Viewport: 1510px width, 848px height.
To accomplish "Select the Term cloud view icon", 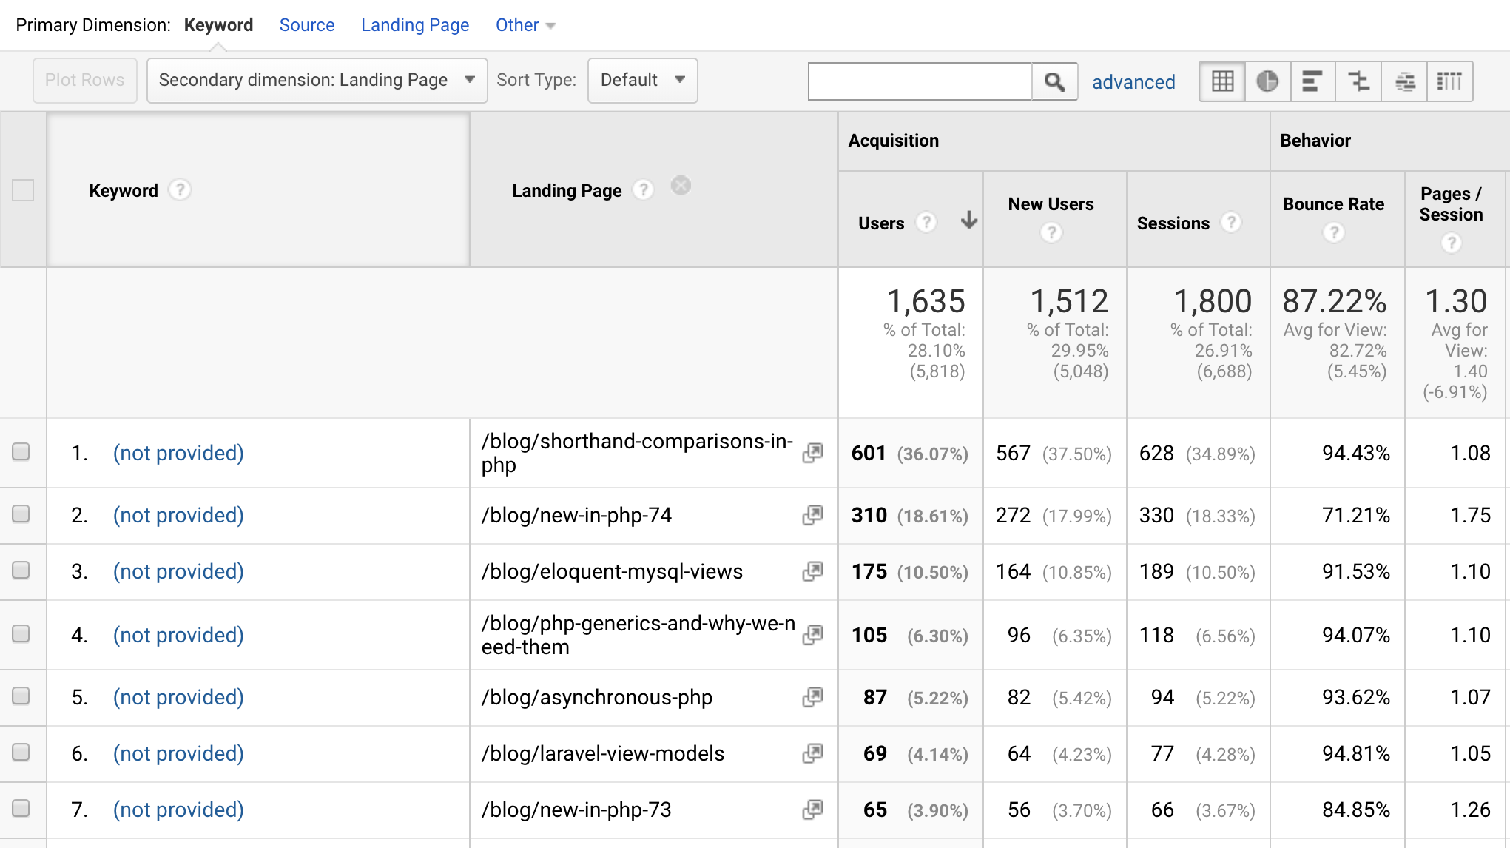I will point(1404,81).
